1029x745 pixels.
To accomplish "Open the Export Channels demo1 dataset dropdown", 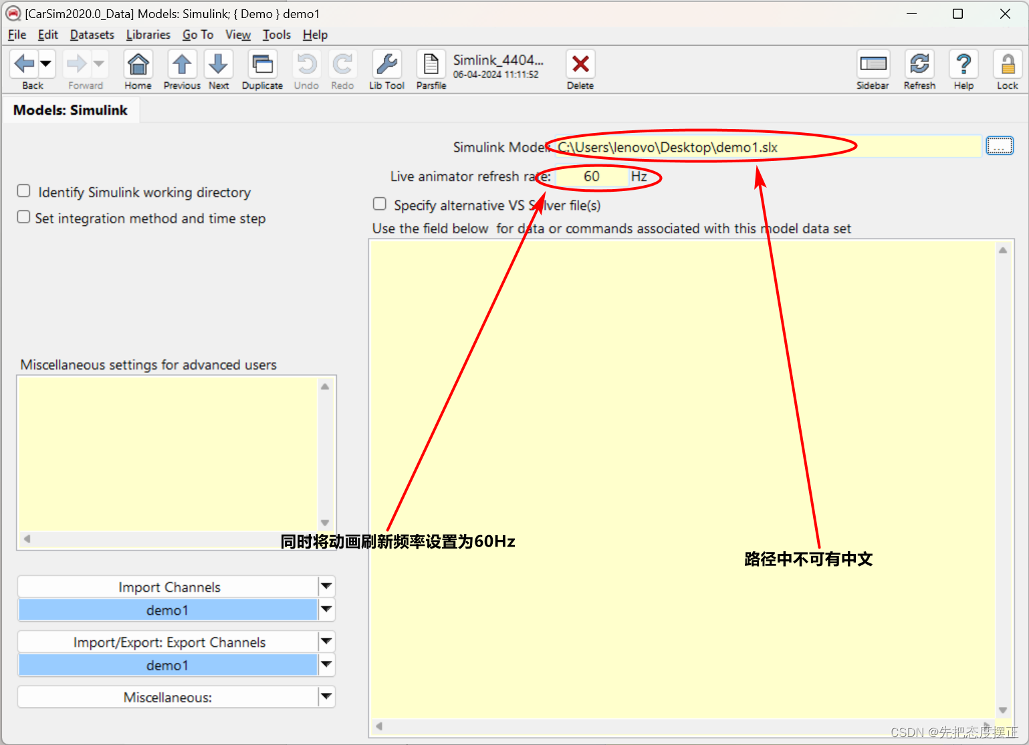I will click(x=326, y=665).
